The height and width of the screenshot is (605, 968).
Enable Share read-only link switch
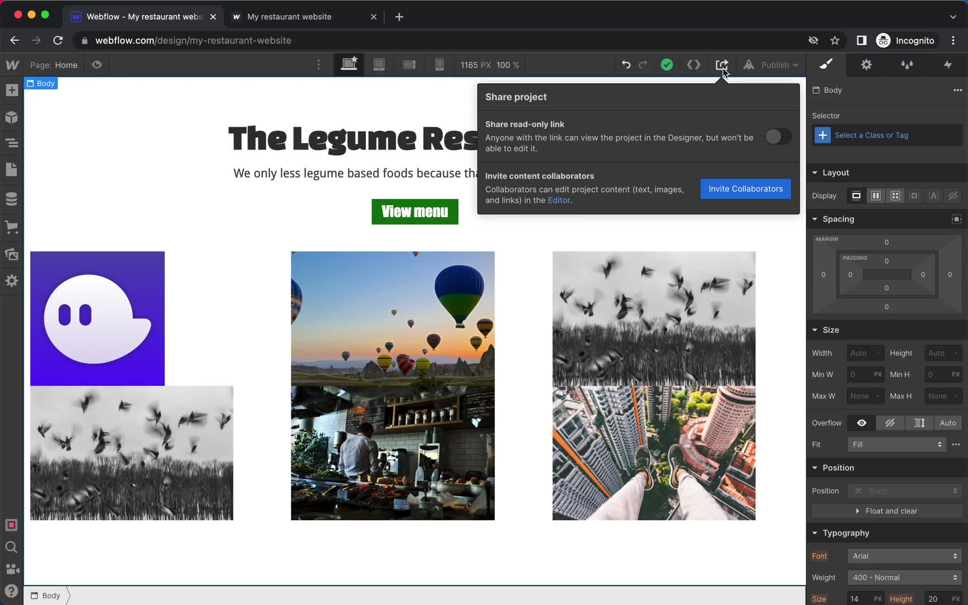tap(778, 137)
